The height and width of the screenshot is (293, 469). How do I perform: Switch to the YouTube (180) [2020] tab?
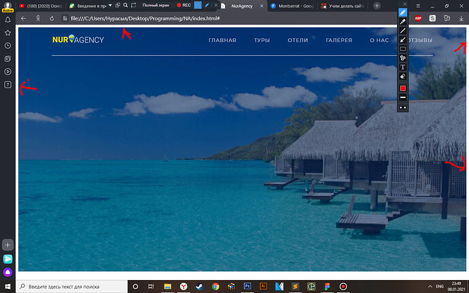click(x=40, y=5)
